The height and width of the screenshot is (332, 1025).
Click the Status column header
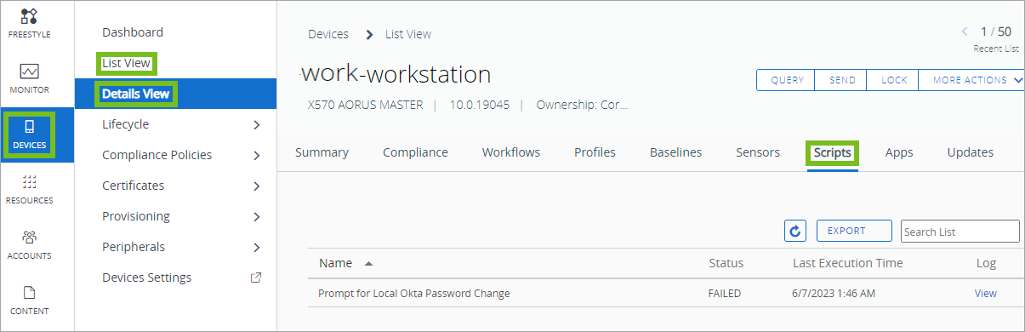(x=726, y=263)
